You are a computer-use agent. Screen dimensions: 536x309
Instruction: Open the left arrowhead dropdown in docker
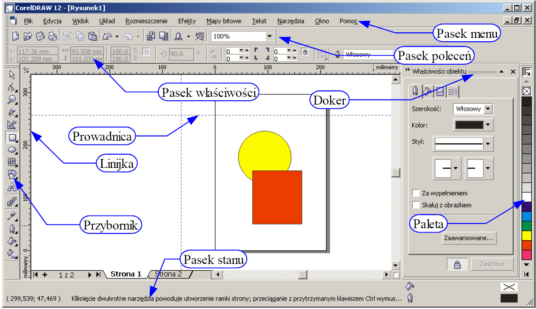[x=456, y=168]
